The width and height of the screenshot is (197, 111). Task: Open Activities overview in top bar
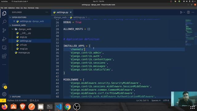tap(4, 1)
